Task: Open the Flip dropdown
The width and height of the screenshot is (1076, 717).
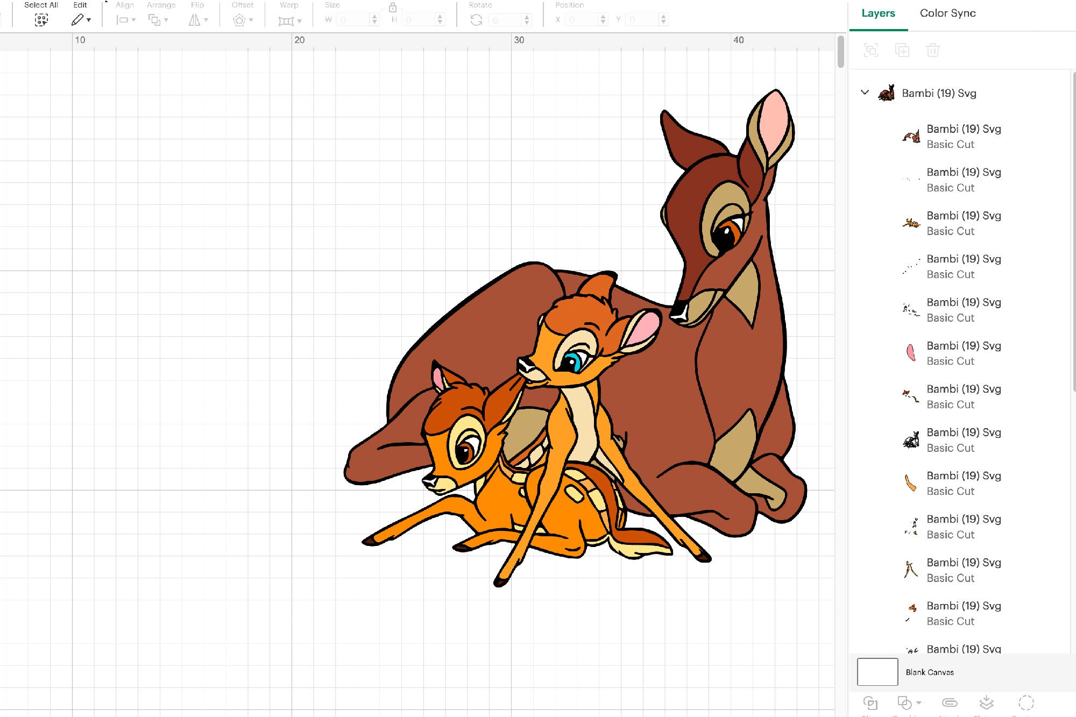Action: click(197, 19)
